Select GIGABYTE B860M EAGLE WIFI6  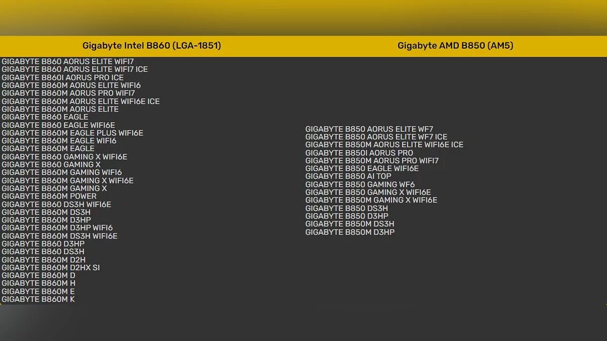tap(59, 140)
